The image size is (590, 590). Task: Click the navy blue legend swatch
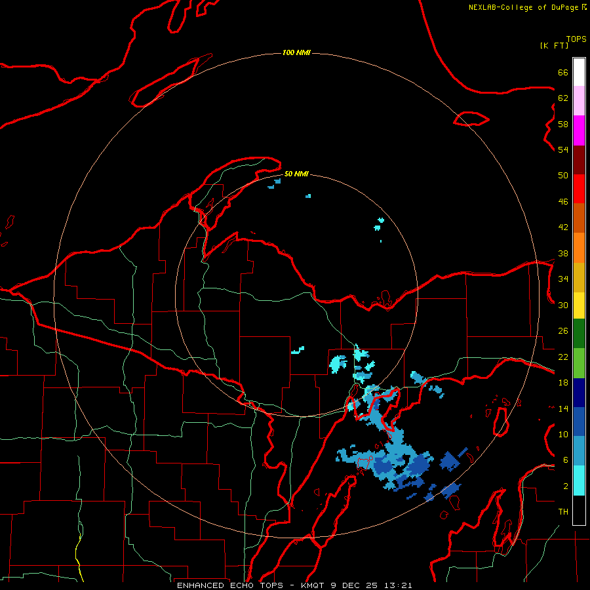579,393
